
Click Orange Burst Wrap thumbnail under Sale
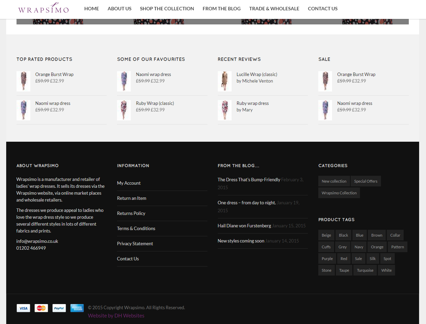click(325, 81)
